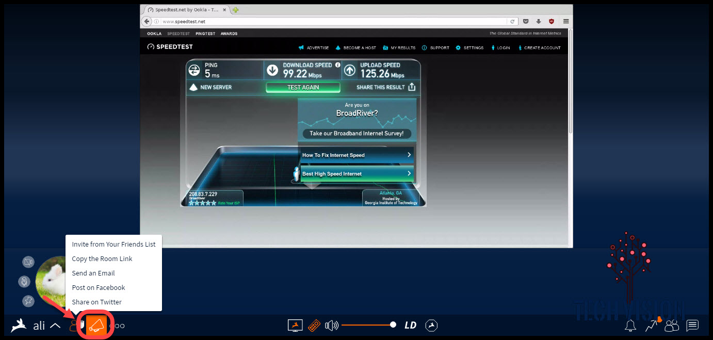Open the chat messages icon

pos(692,325)
